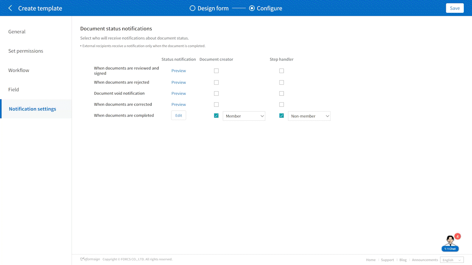
Task: Open the Home footer link
Action: 371,260
